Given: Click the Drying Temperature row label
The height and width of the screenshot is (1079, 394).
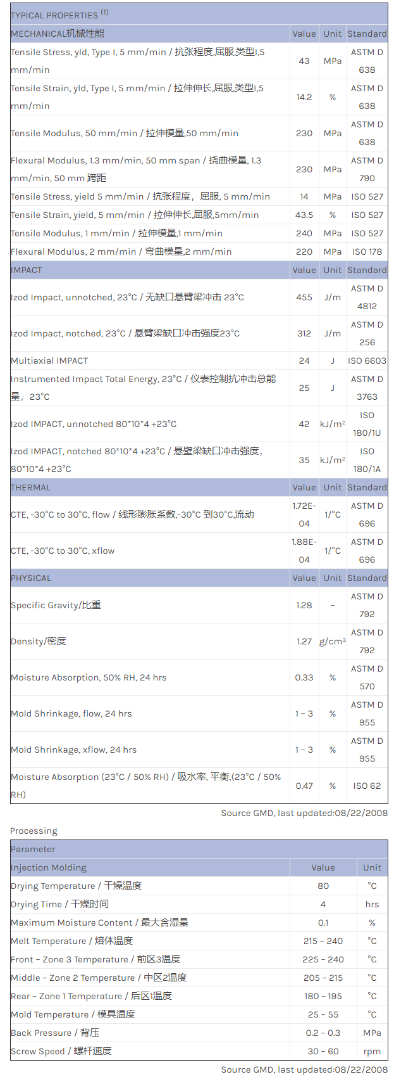Looking at the screenshot, I should [x=76, y=886].
